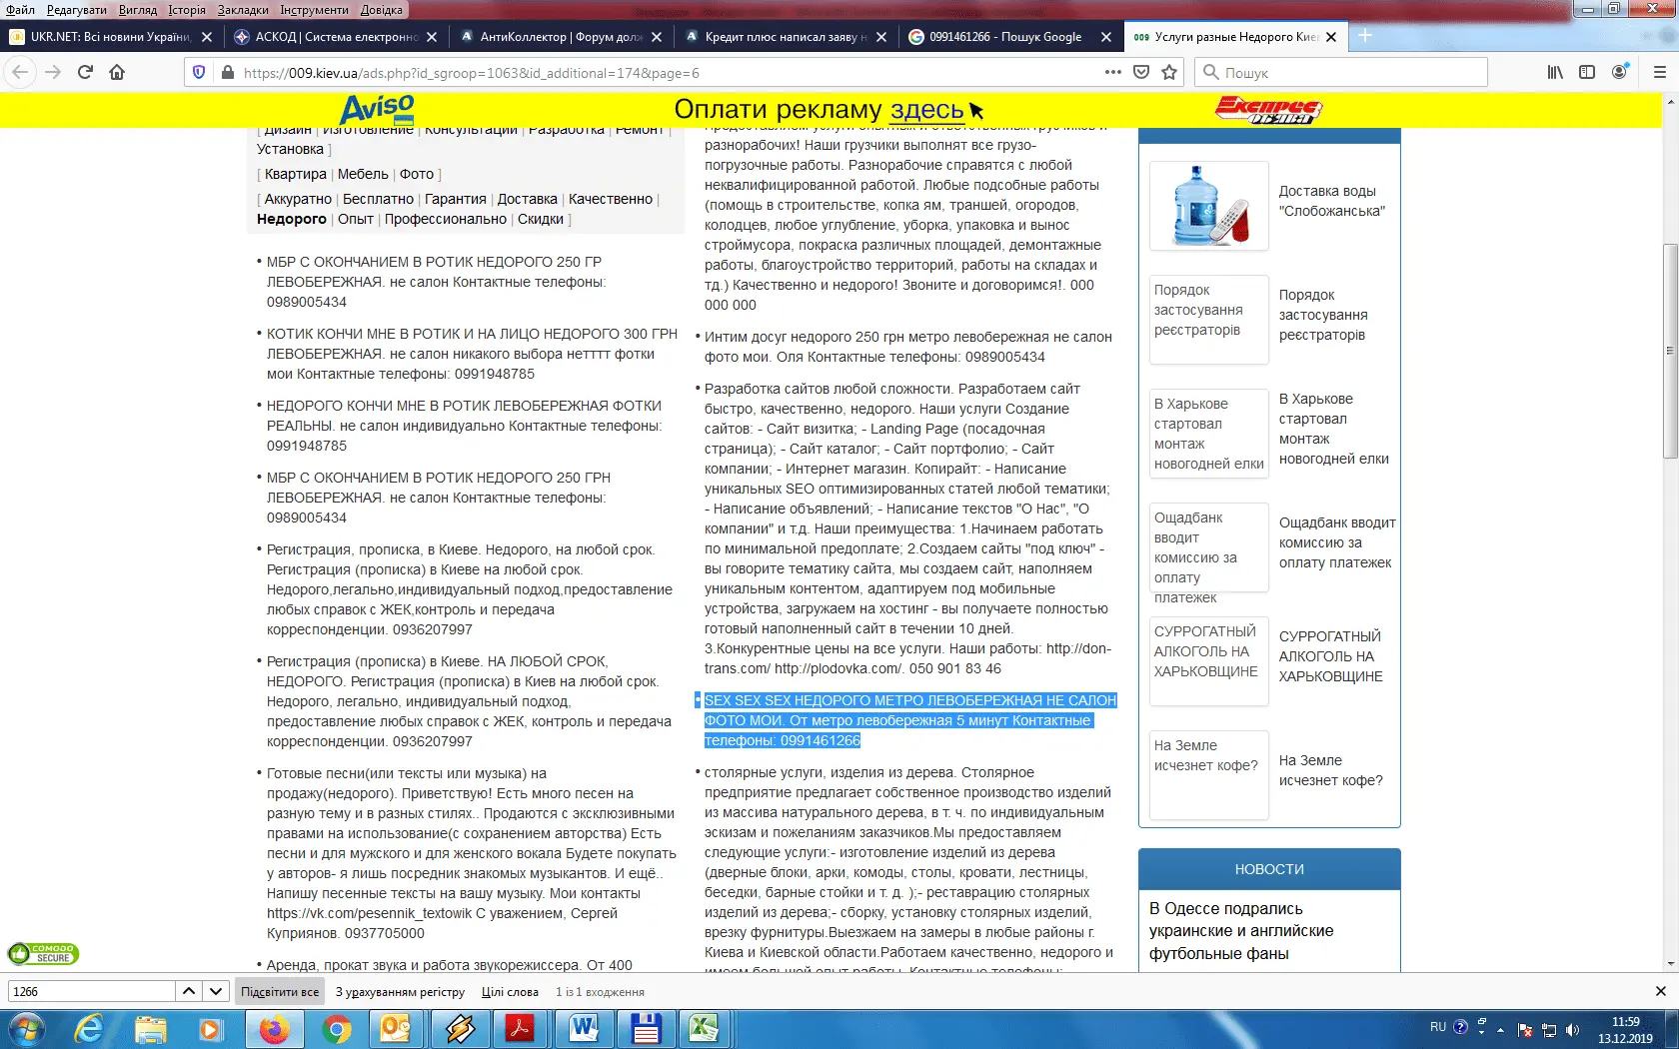Click the page's vertical scrollbar thumb
The height and width of the screenshot is (1049, 1679).
(x=1670, y=350)
